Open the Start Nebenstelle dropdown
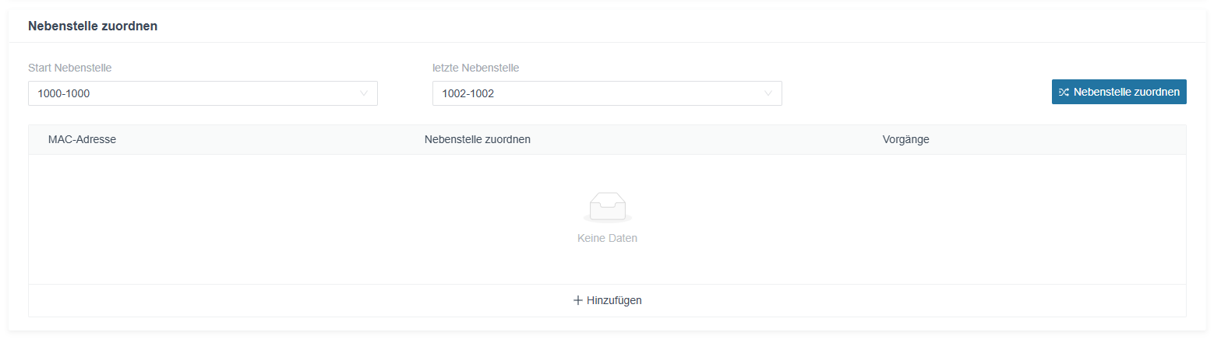This screenshot has height=343, width=1221. (x=203, y=93)
